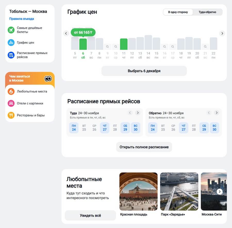Open Красная площадь photo card
This screenshot has width=232, height=228.
[138, 194]
